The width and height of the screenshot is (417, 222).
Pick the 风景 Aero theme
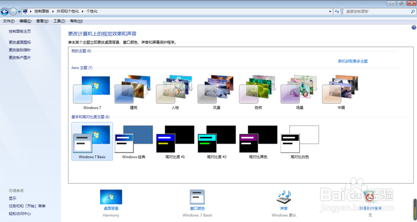coord(216,92)
